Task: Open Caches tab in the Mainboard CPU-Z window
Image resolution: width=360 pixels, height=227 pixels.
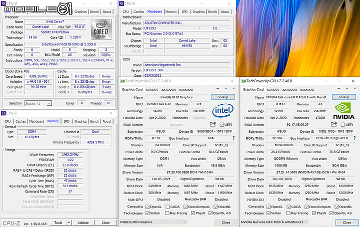Action: click(x=138, y=11)
